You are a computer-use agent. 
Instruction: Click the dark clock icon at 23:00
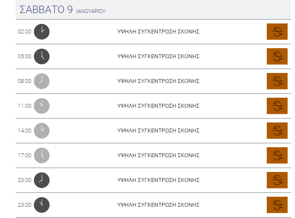coord(42,205)
